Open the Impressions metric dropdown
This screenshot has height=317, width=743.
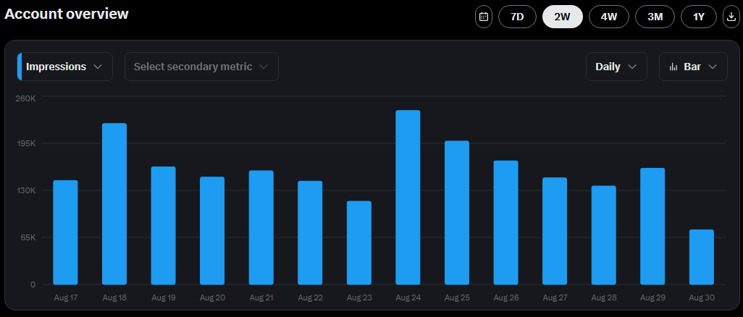65,67
